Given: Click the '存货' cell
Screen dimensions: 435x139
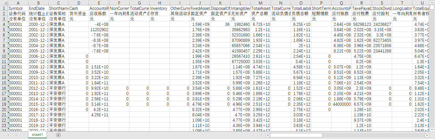Looking at the screenshot, I should [159, 14].
